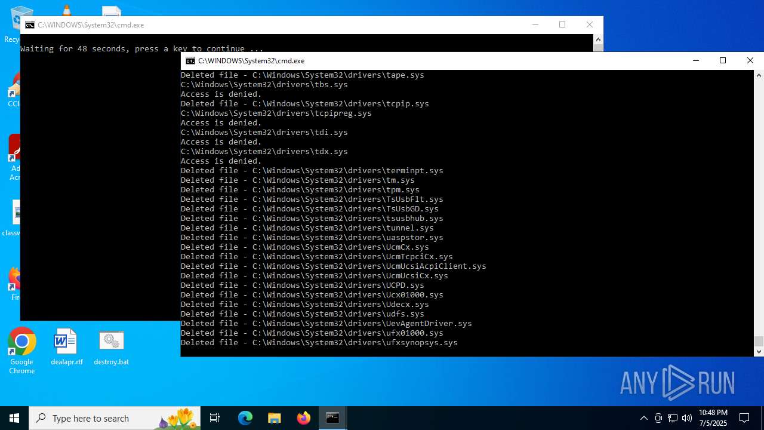Click the line ending udfs.sys

click(x=303, y=314)
